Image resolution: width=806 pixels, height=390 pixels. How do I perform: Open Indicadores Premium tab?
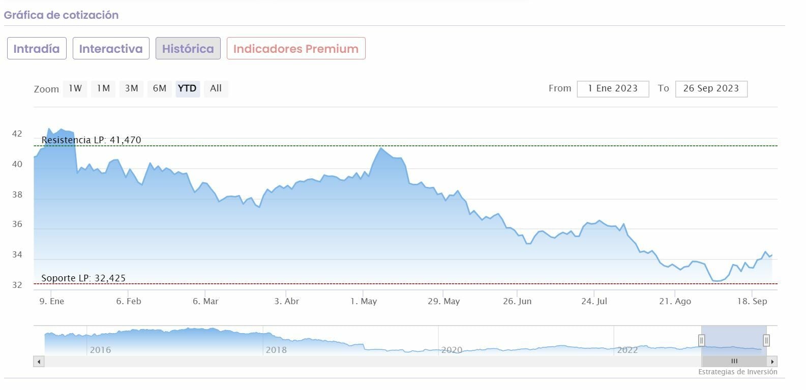click(296, 49)
